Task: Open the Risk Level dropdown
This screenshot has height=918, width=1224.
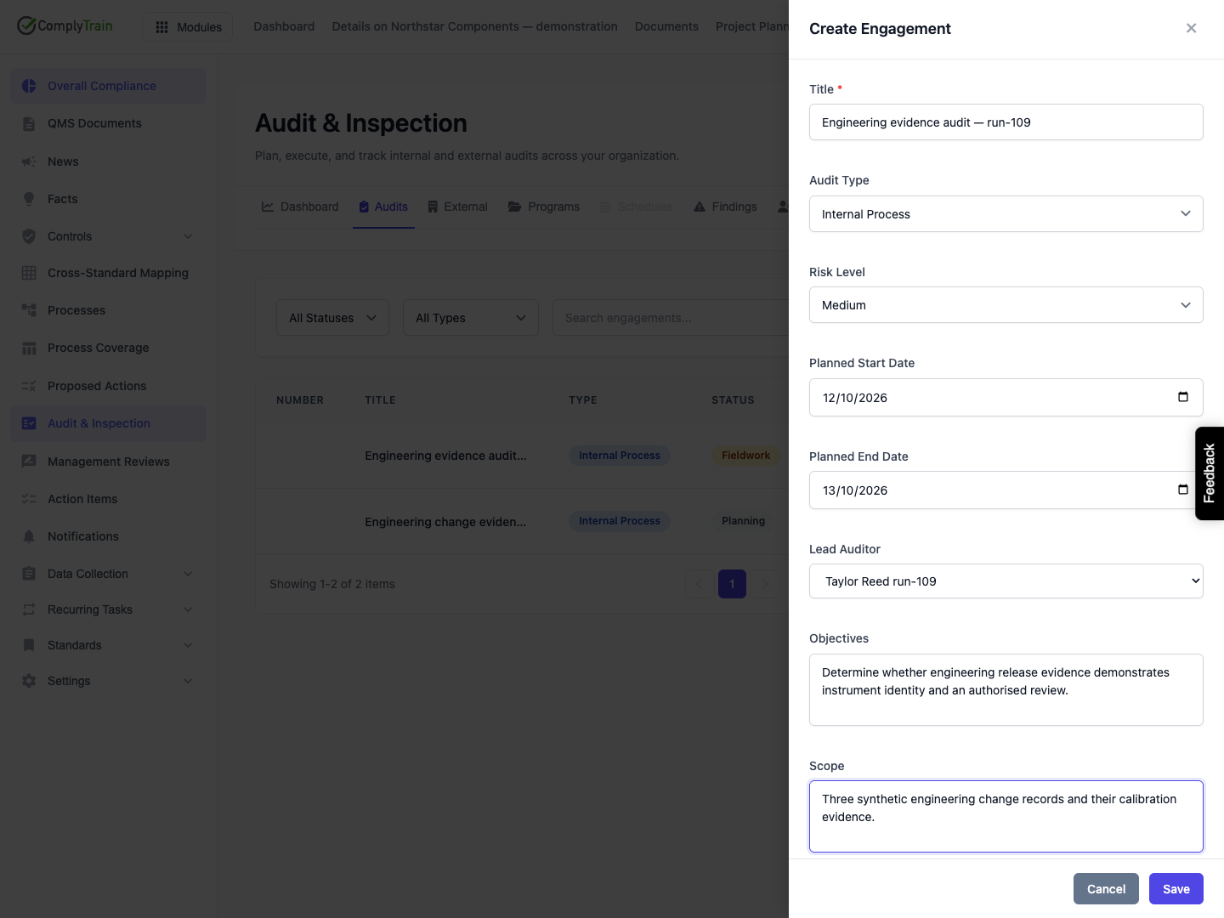Action: (x=1006, y=305)
